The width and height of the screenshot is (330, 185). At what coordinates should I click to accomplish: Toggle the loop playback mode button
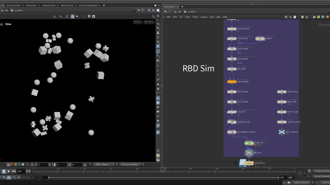point(4,177)
